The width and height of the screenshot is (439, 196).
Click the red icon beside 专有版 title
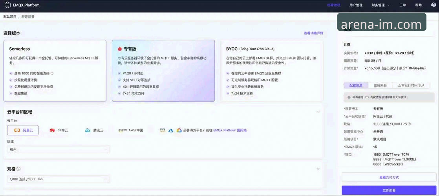point(120,49)
